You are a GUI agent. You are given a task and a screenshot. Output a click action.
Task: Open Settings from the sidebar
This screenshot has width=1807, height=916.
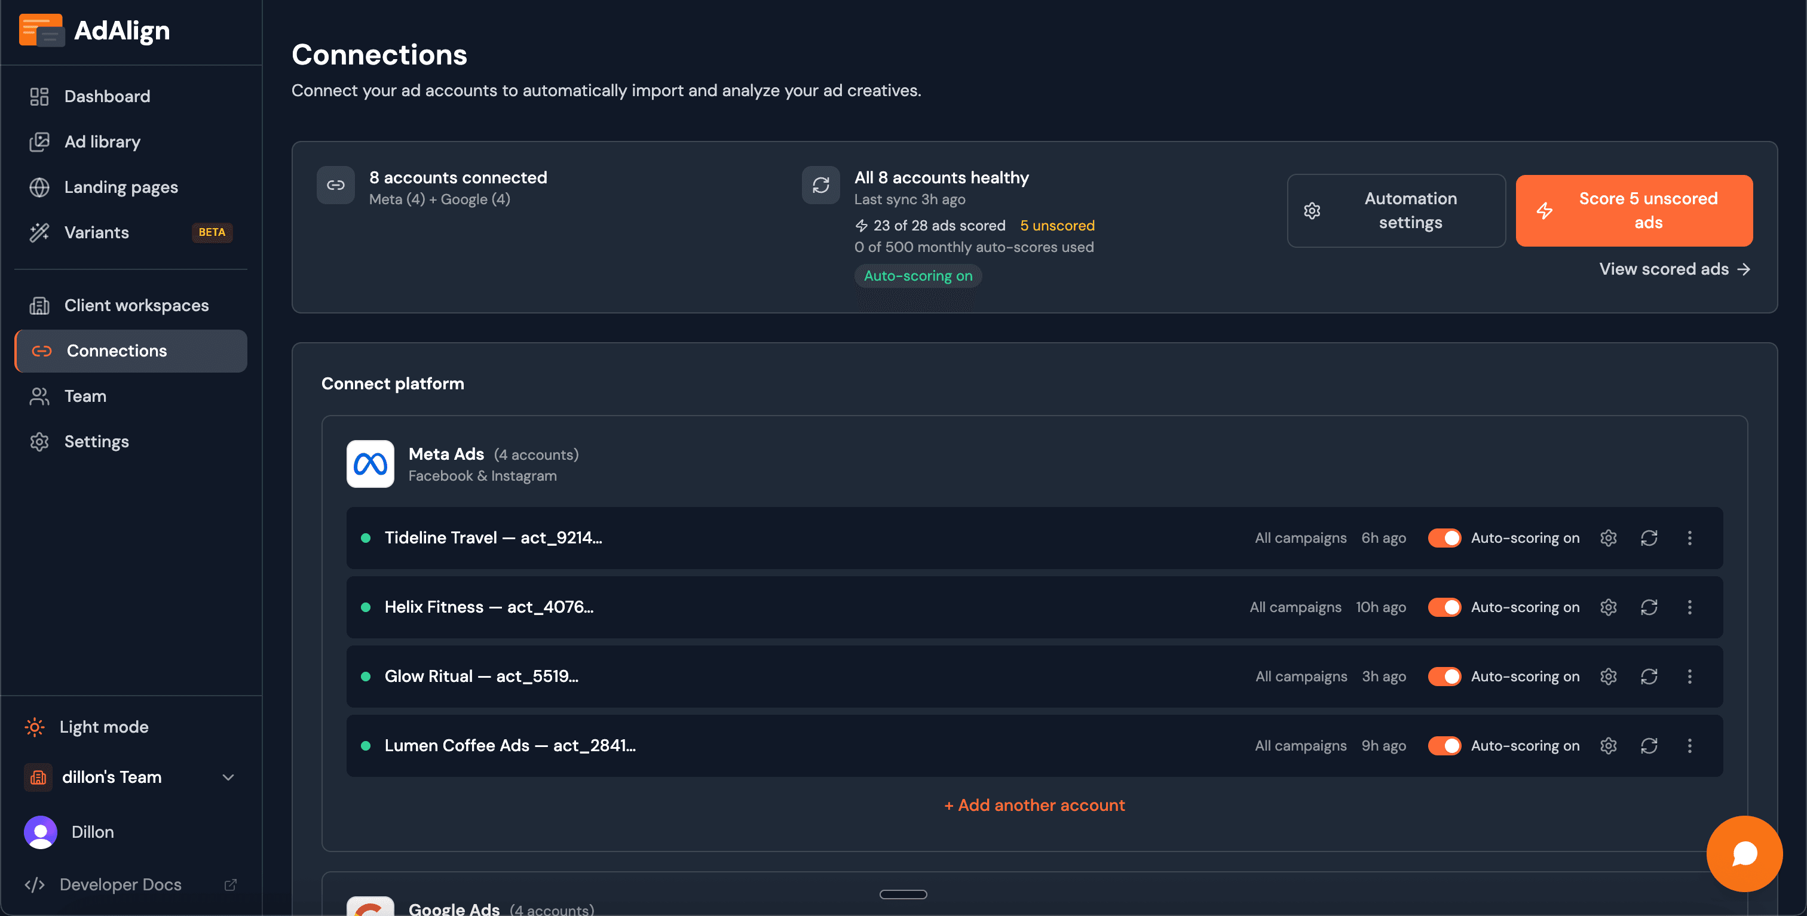[x=130, y=441]
